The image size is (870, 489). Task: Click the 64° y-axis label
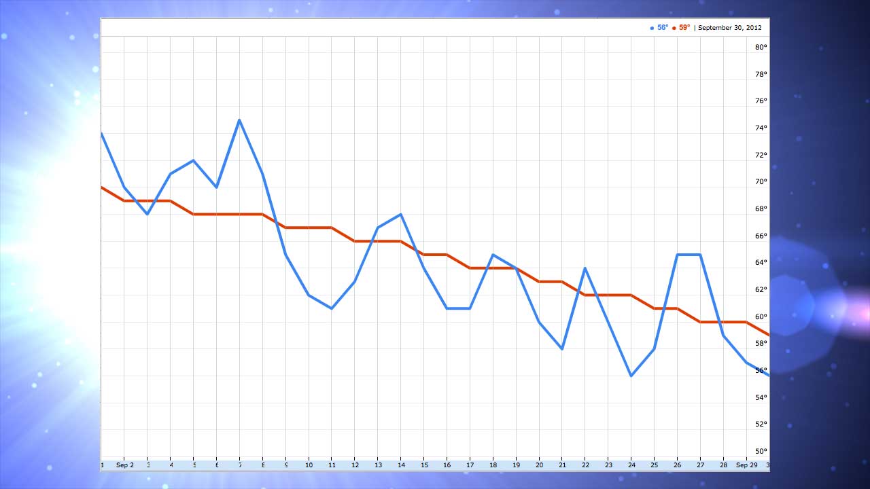pyautogui.click(x=761, y=262)
